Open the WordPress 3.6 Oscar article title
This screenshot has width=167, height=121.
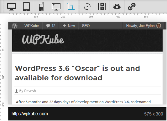[77, 73]
